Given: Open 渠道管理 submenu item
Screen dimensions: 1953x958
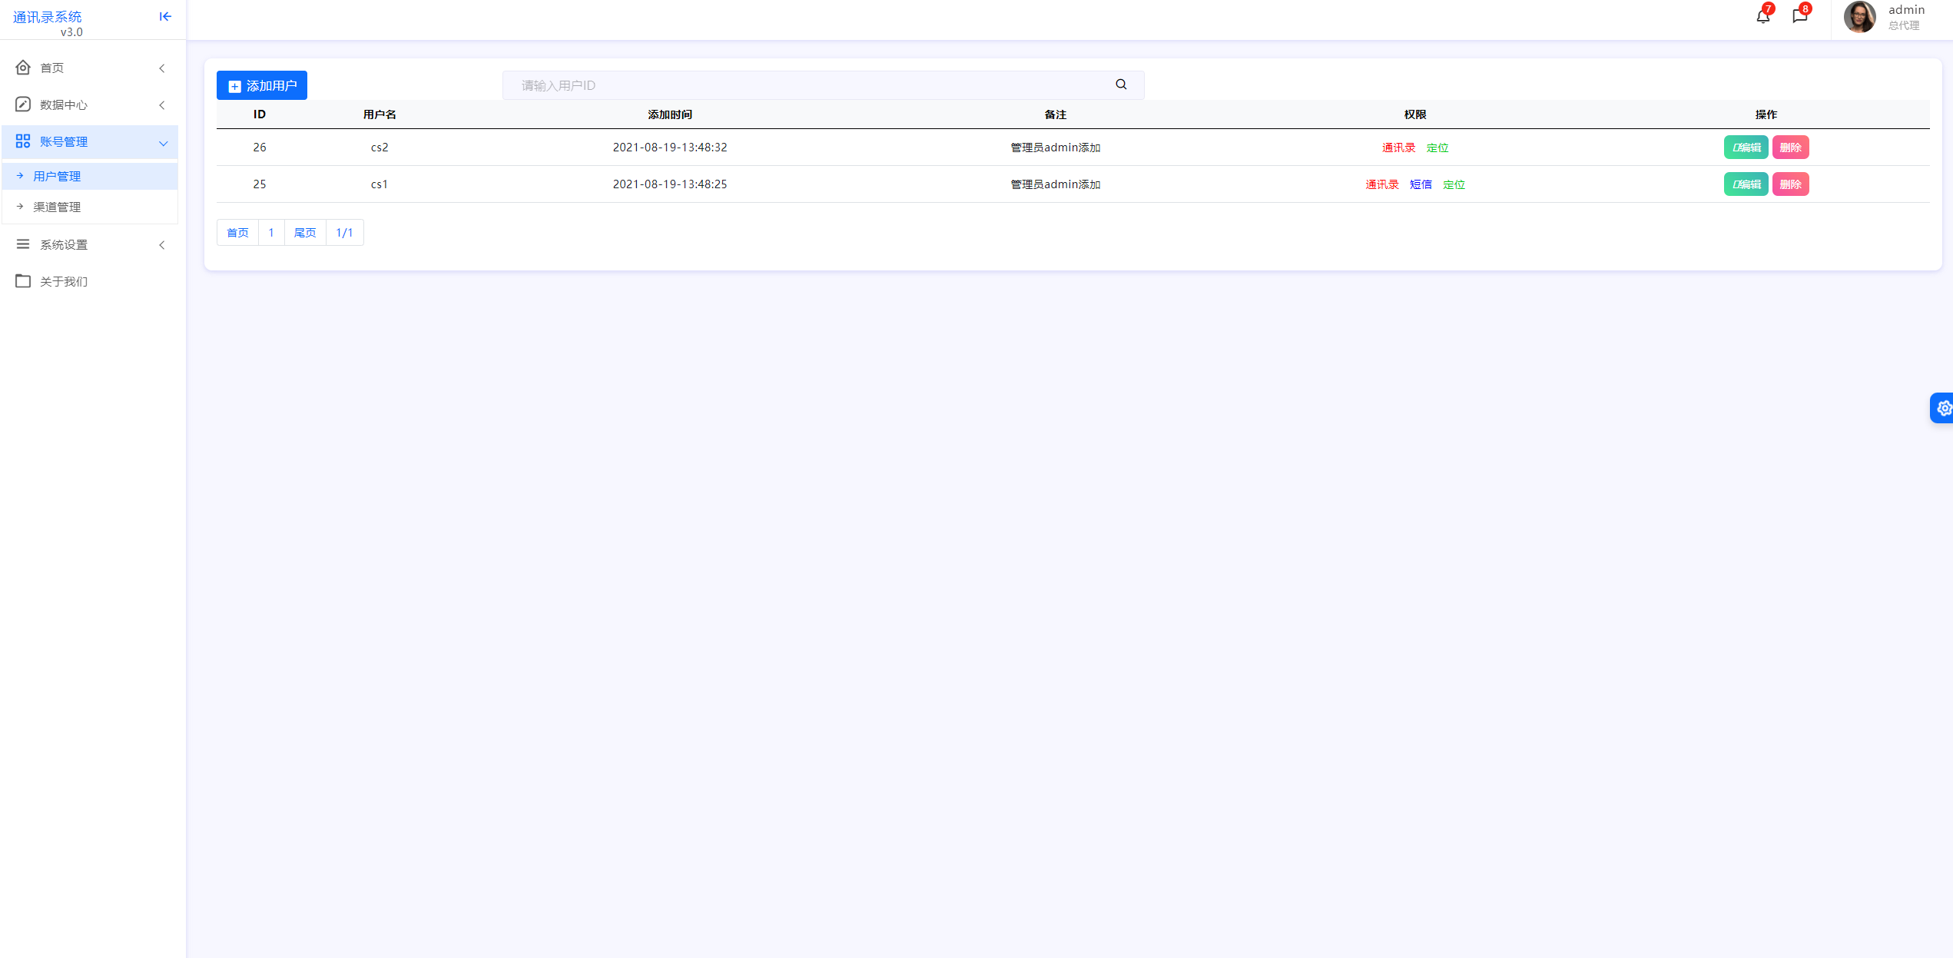Looking at the screenshot, I should (x=57, y=207).
